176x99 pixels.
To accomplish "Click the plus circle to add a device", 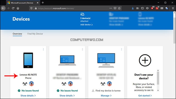I will click(x=145, y=60).
